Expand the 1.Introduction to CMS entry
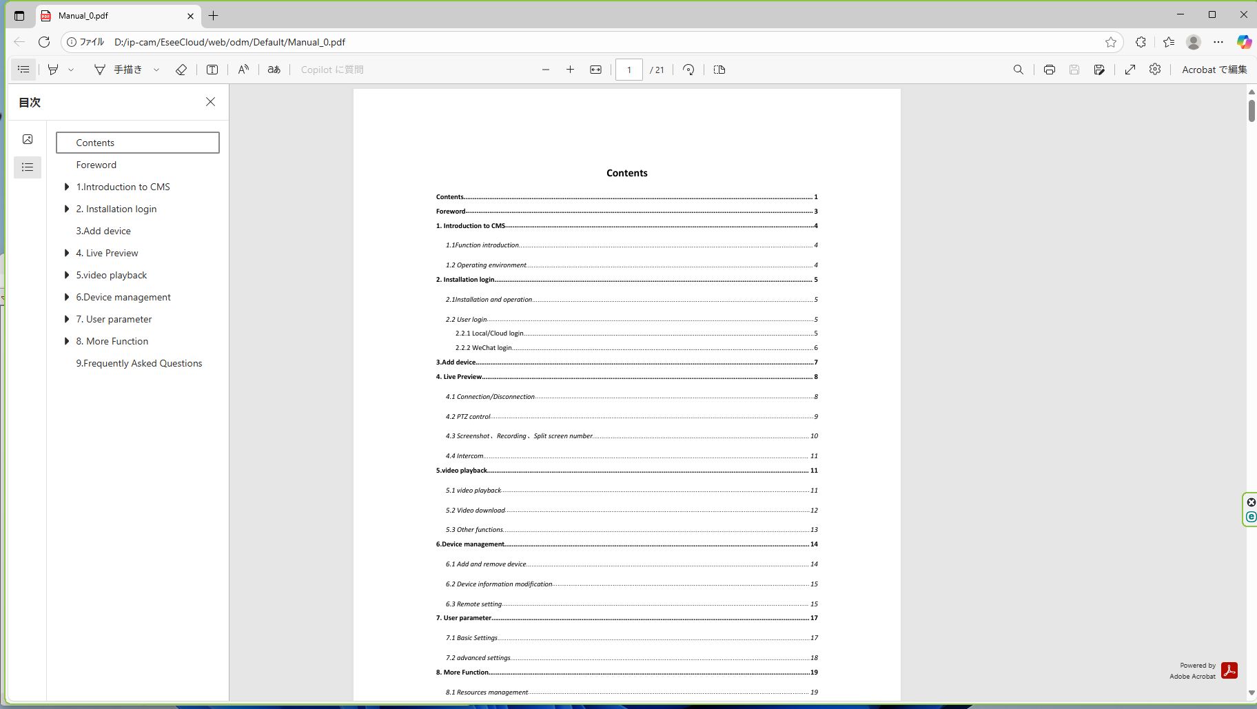Image resolution: width=1257 pixels, height=709 pixels. pyautogui.click(x=67, y=187)
